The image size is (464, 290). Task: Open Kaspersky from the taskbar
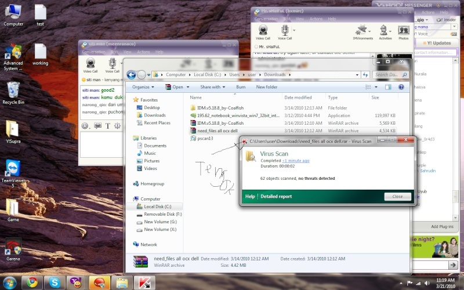click(x=144, y=282)
